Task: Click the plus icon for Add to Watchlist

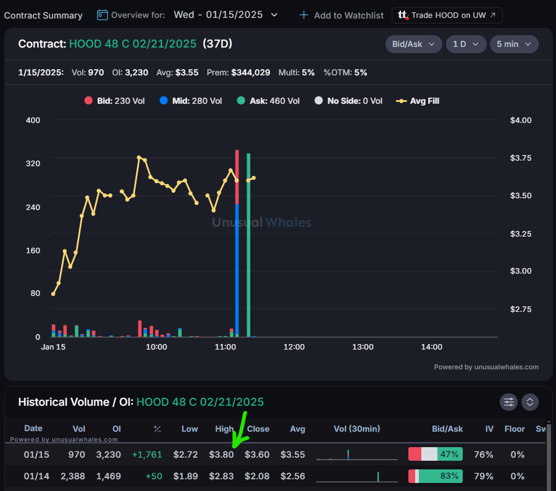Action: click(303, 15)
